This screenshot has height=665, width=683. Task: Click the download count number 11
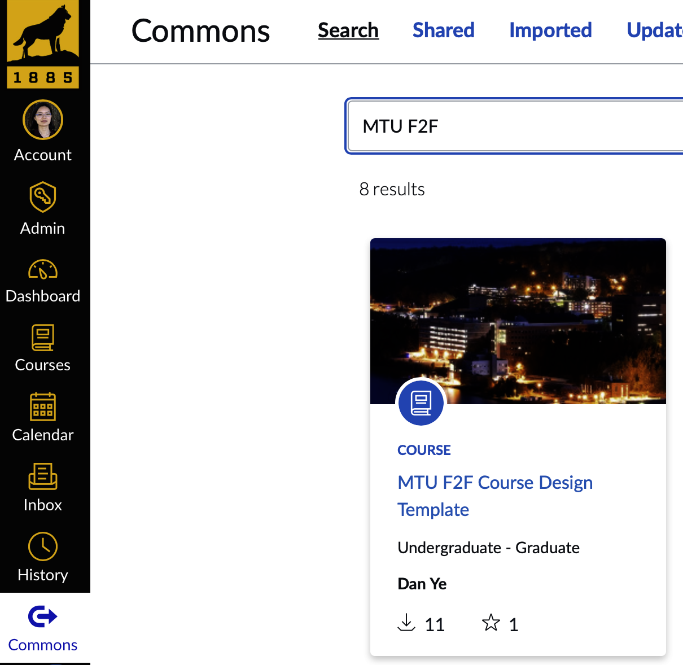(435, 624)
